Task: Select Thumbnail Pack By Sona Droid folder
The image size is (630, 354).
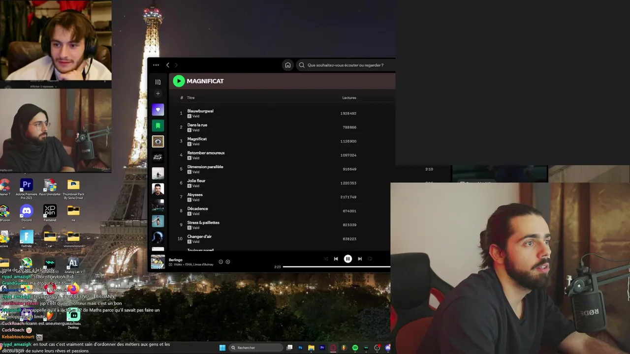Action: click(73, 188)
